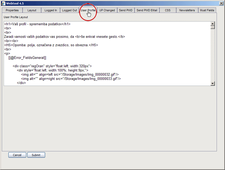
Task: Click the line with div class regOran
Action: [x=52, y=66]
